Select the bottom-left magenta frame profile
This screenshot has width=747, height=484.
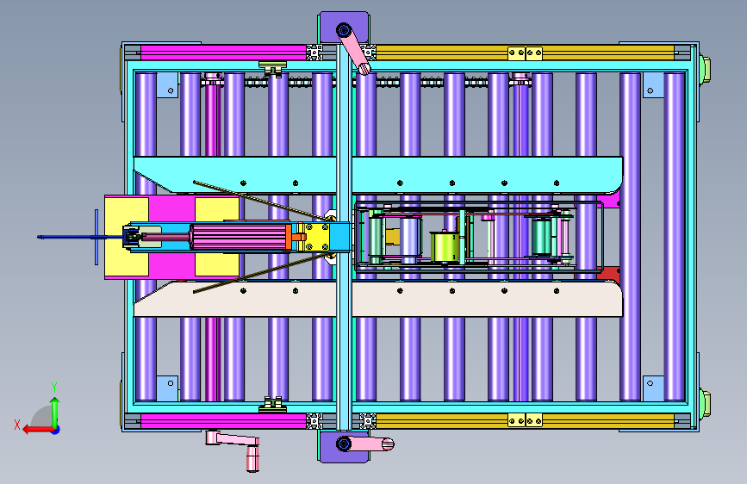tap(223, 420)
